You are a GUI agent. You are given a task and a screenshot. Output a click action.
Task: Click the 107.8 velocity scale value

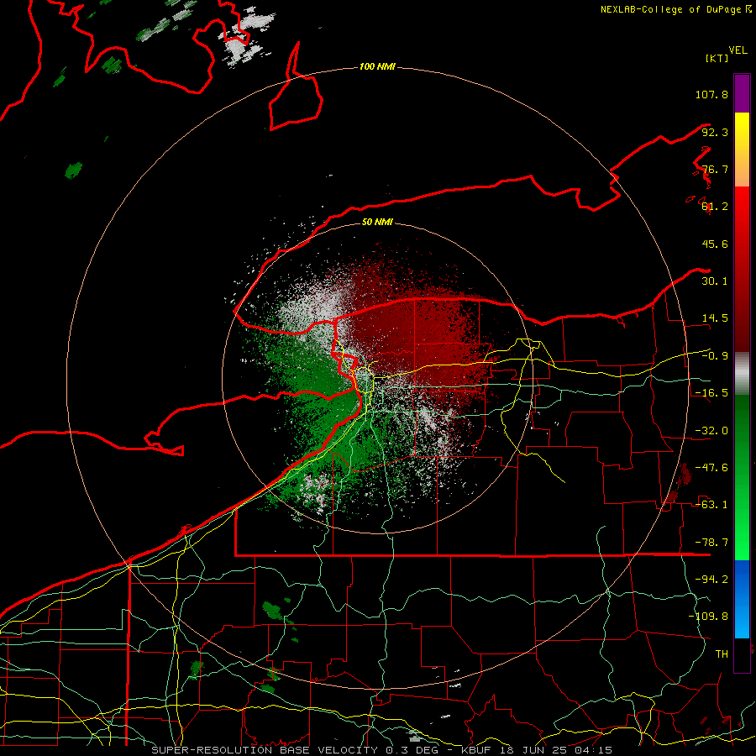coord(711,94)
